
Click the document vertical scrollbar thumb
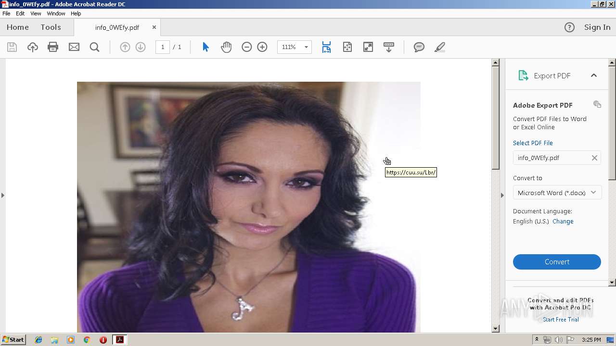click(x=495, y=118)
